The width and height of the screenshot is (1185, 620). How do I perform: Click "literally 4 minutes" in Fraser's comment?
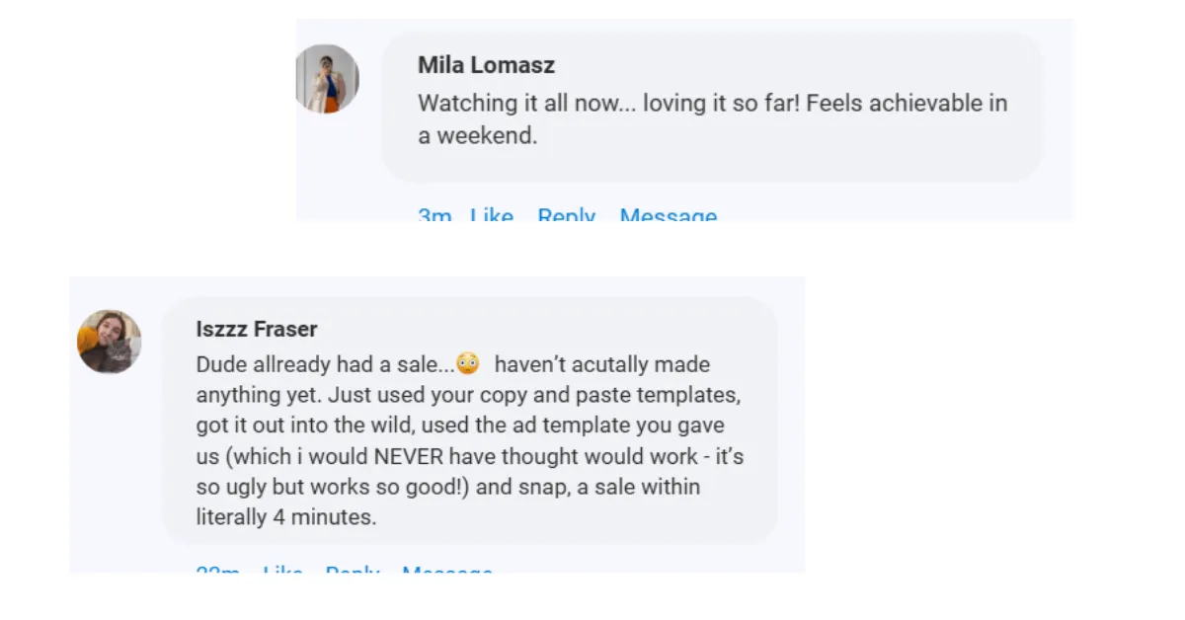coord(285,517)
